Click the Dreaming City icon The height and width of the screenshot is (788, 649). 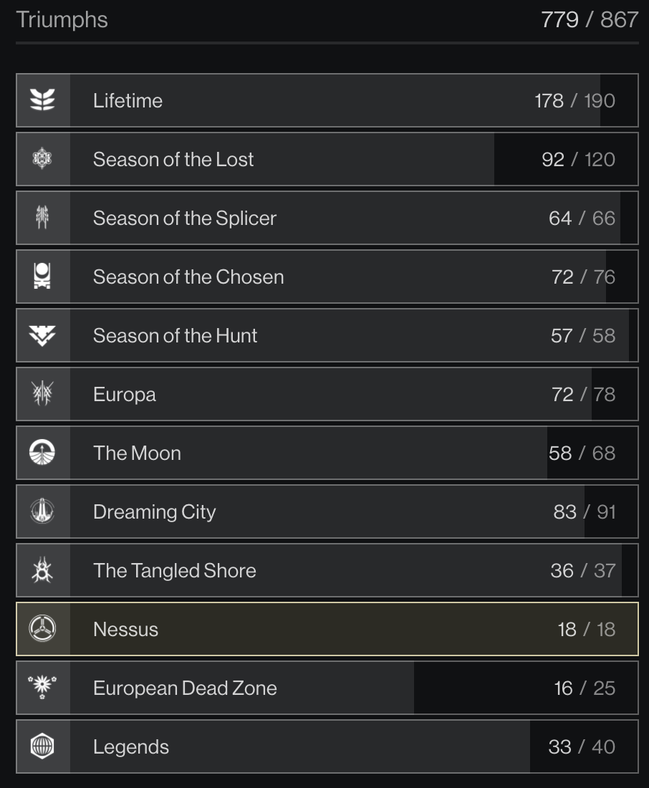[x=42, y=511]
